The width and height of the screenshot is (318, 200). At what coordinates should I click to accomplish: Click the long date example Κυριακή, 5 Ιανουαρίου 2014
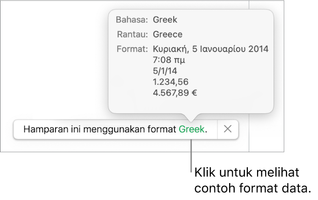[211, 48]
